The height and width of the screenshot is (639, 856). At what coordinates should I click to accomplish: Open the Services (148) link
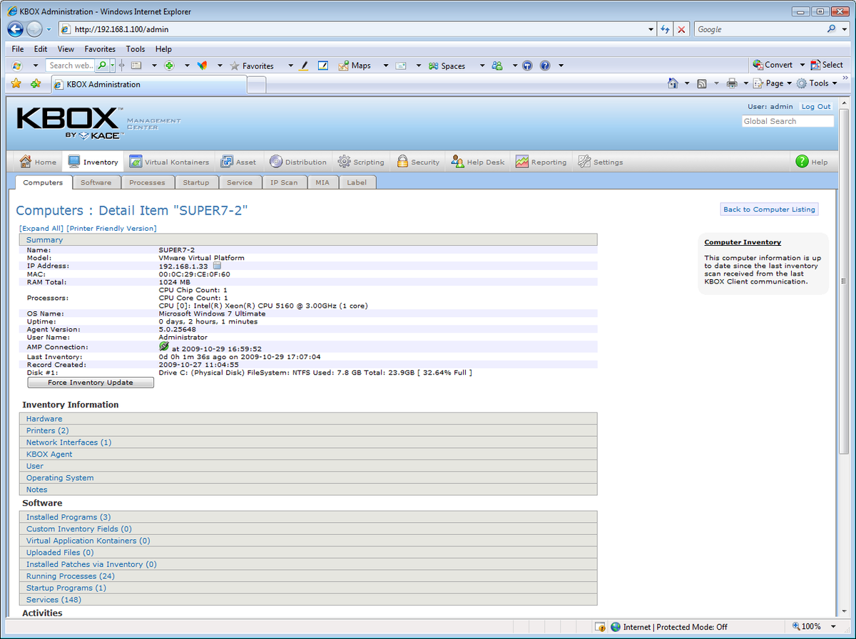pyautogui.click(x=53, y=599)
